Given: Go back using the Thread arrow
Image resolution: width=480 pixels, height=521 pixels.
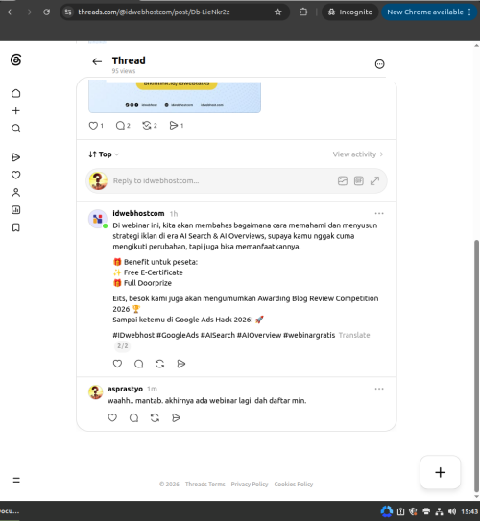Looking at the screenshot, I should [x=97, y=61].
